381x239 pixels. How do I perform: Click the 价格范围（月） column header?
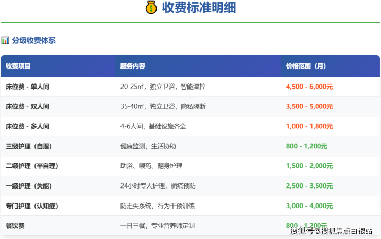306,66
